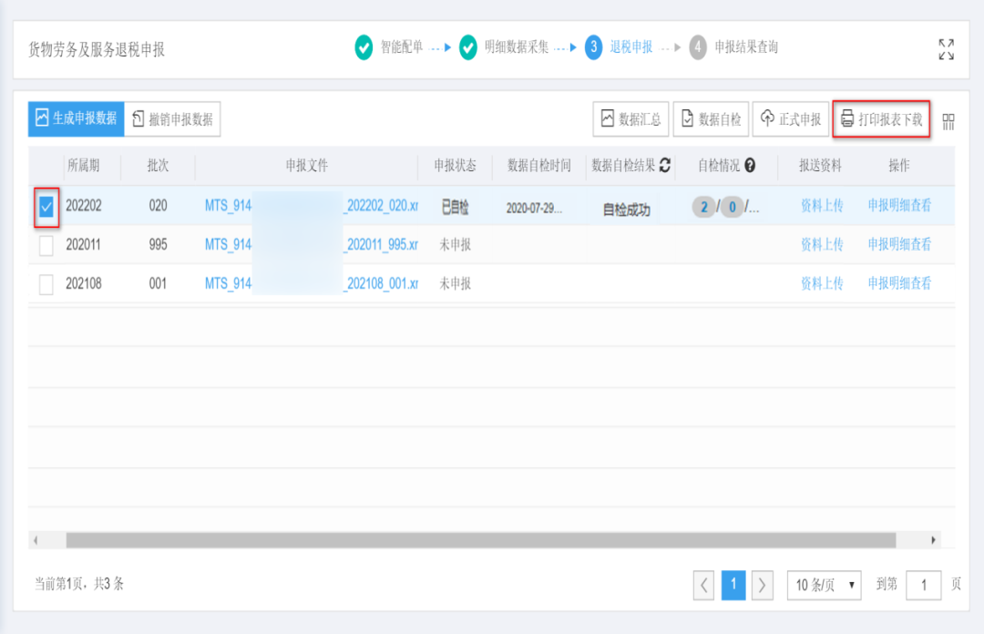The width and height of the screenshot is (984, 634).
Task: Run 数据自检 self-check
Action: 712,118
